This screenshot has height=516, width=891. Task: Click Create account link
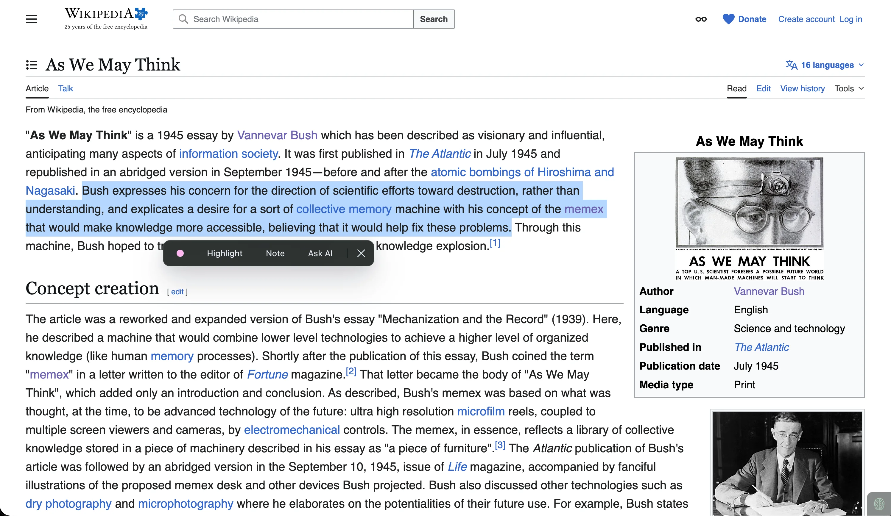[x=806, y=19]
